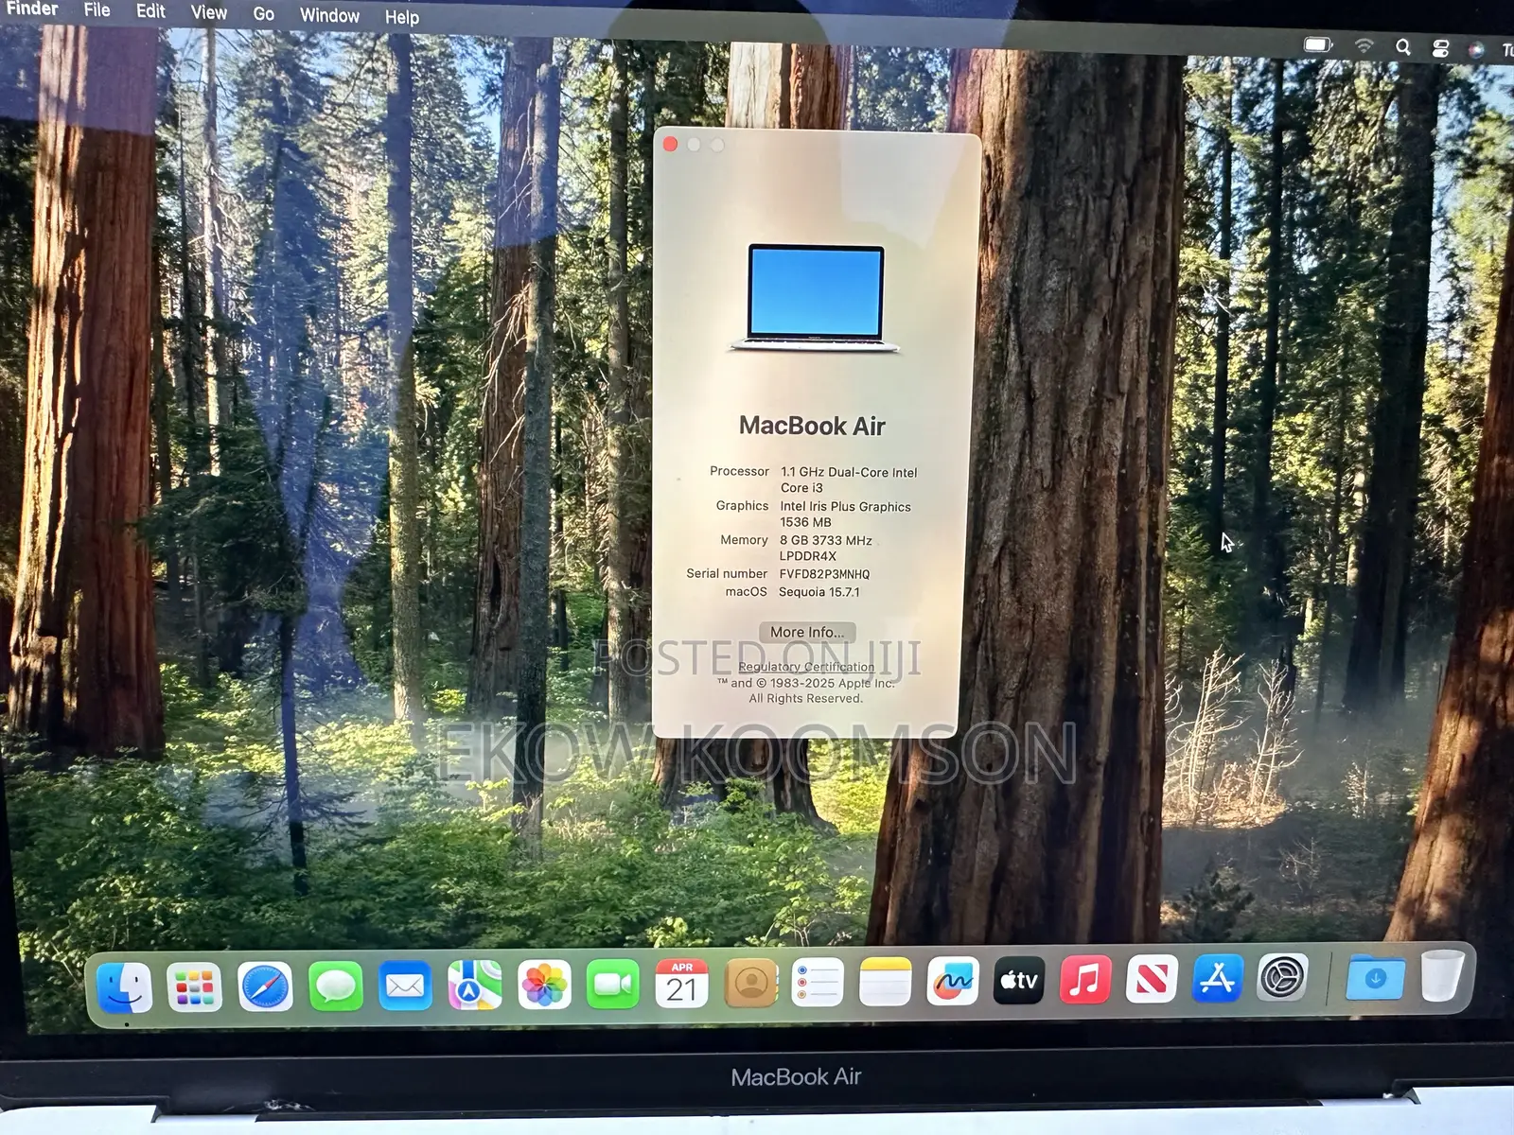This screenshot has width=1514, height=1135.
Task: Open the Finder menu
Action: point(32,9)
